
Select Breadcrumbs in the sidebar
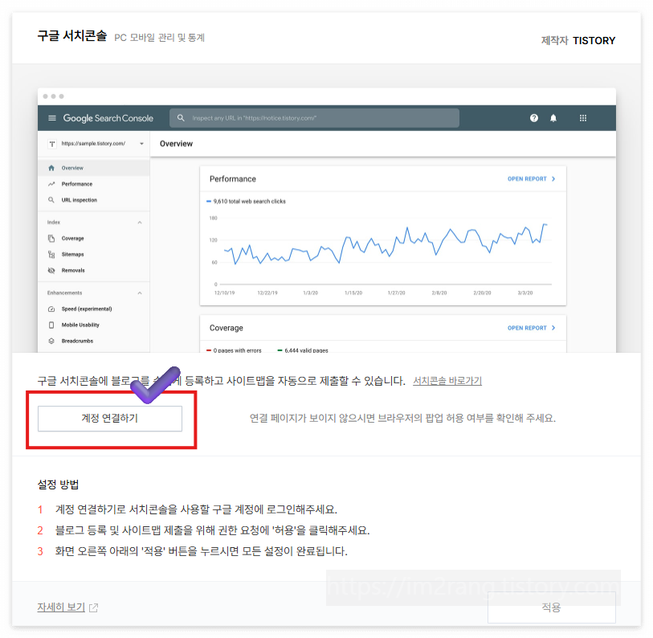tap(94, 341)
